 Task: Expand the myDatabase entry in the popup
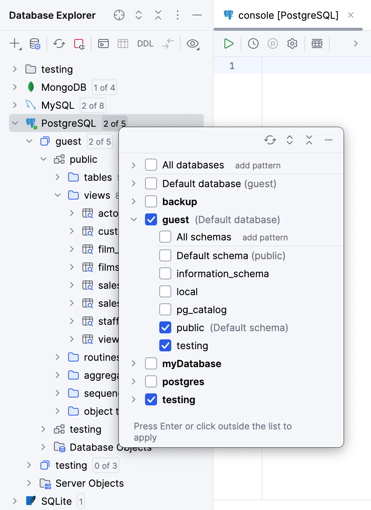point(133,363)
